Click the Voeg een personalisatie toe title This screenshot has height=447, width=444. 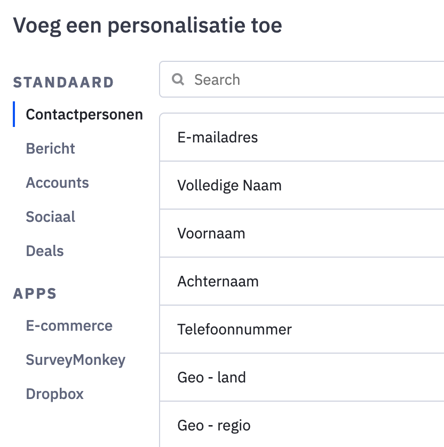(x=147, y=26)
